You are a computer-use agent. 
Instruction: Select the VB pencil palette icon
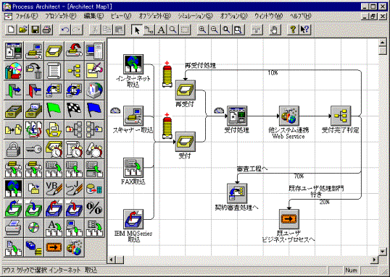(x=54, y=188)
